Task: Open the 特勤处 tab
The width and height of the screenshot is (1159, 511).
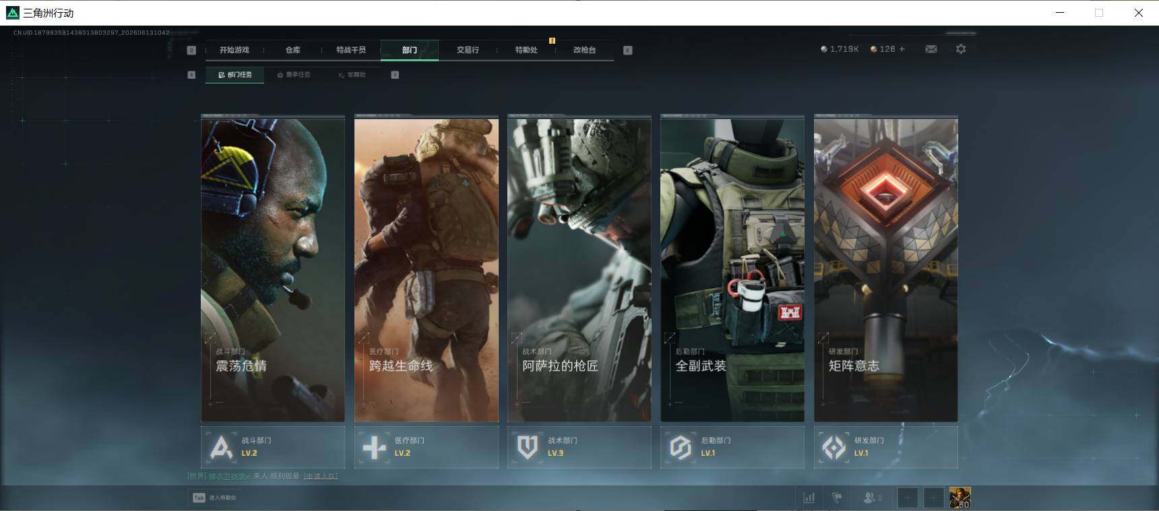Action: tap(526, 50)
